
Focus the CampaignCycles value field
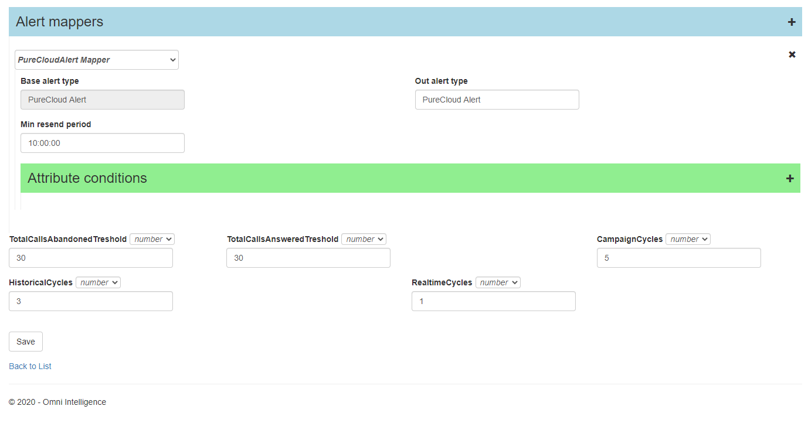(678, 258)
